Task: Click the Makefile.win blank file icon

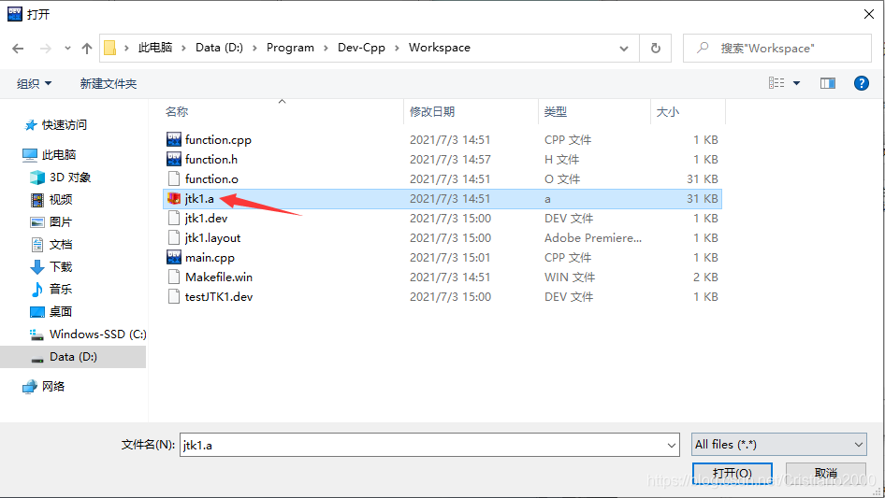Action: (x=174, y=277)
